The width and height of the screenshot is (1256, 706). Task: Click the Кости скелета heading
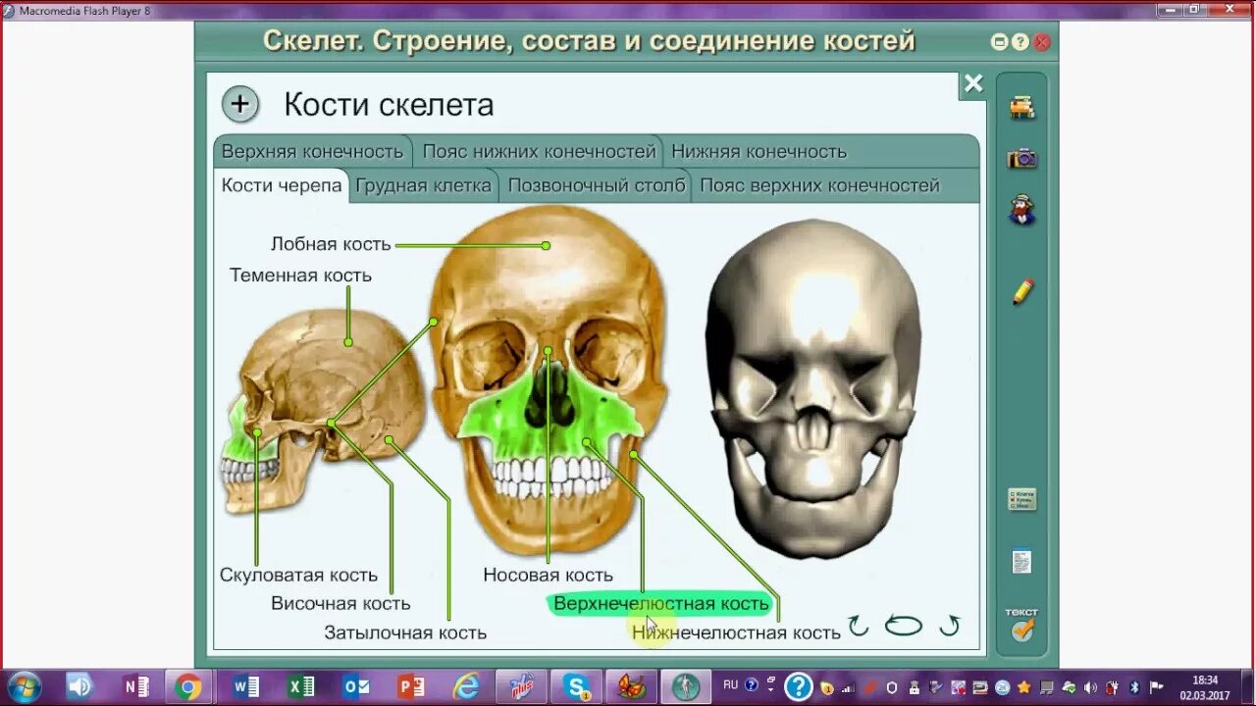tap(389, 104)
